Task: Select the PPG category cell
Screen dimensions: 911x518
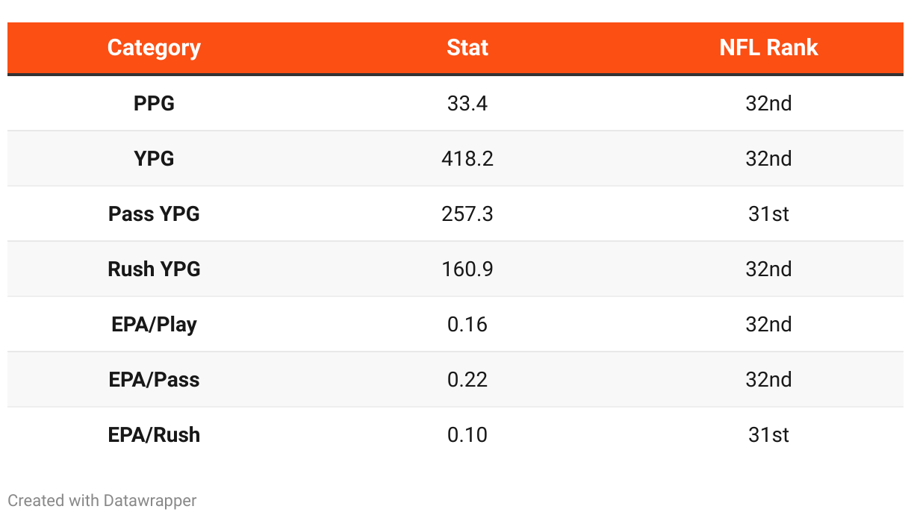Action: (x=154, y=103)
